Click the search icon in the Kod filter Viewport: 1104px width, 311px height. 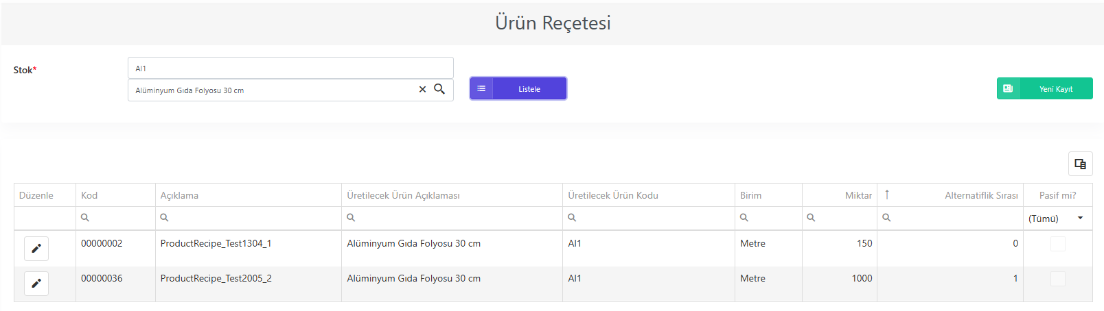(85, 217)
